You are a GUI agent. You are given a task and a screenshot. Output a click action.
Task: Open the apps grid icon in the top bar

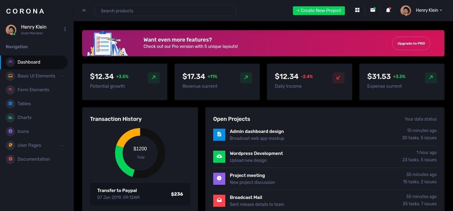(357, 10)
